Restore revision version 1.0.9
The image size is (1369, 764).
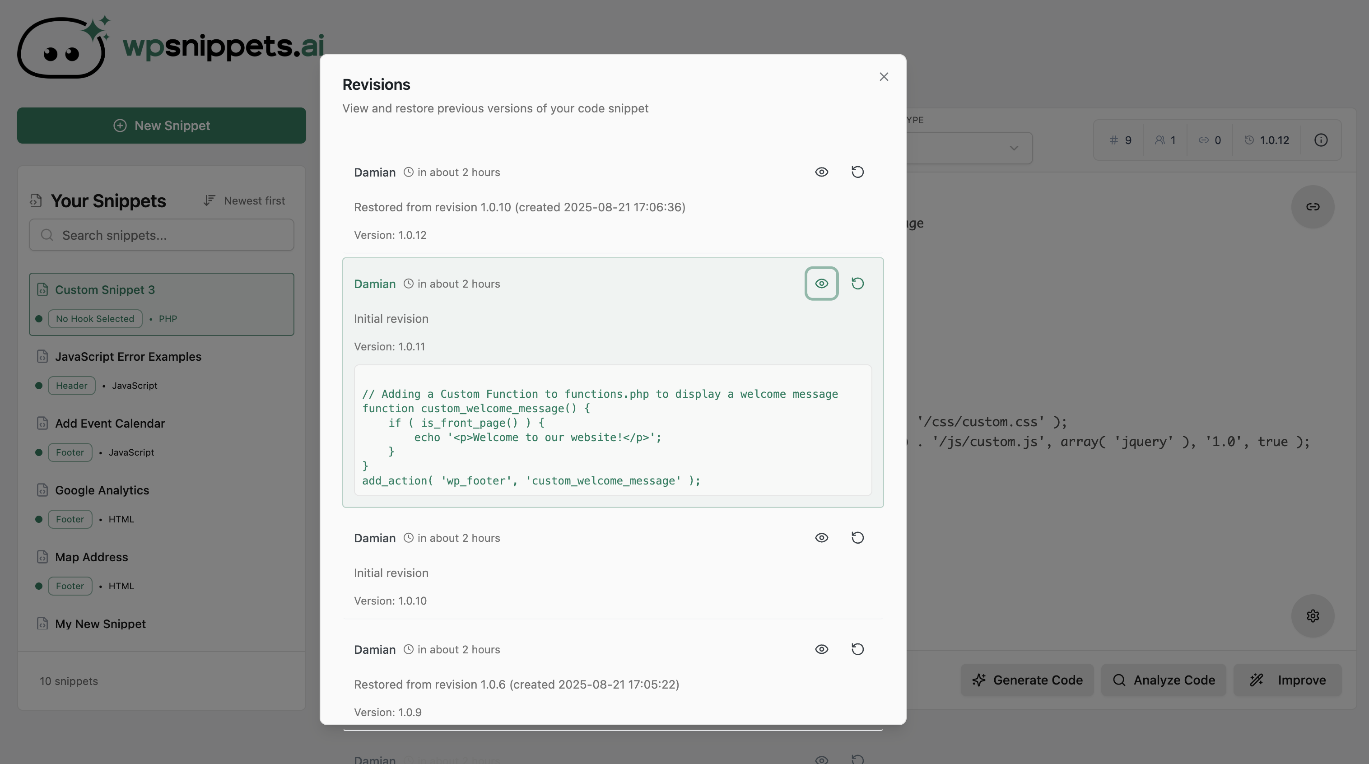(x=857, y=649)
